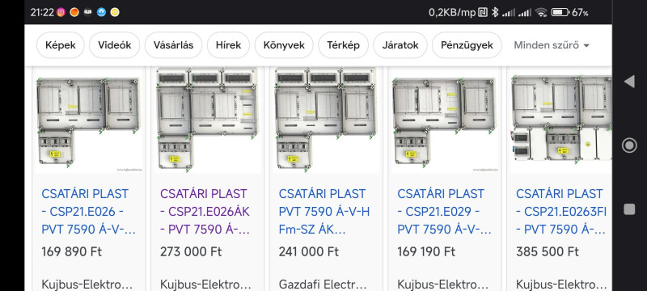Tap the NFC status icon

coord(483,12)
